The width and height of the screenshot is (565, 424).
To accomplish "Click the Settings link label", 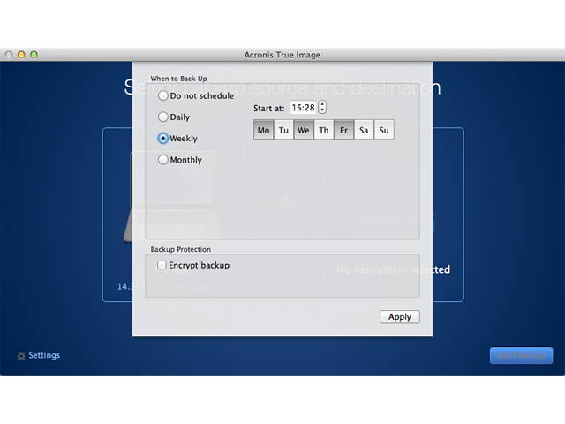I will pyautogui.click(x=44, y=355).
